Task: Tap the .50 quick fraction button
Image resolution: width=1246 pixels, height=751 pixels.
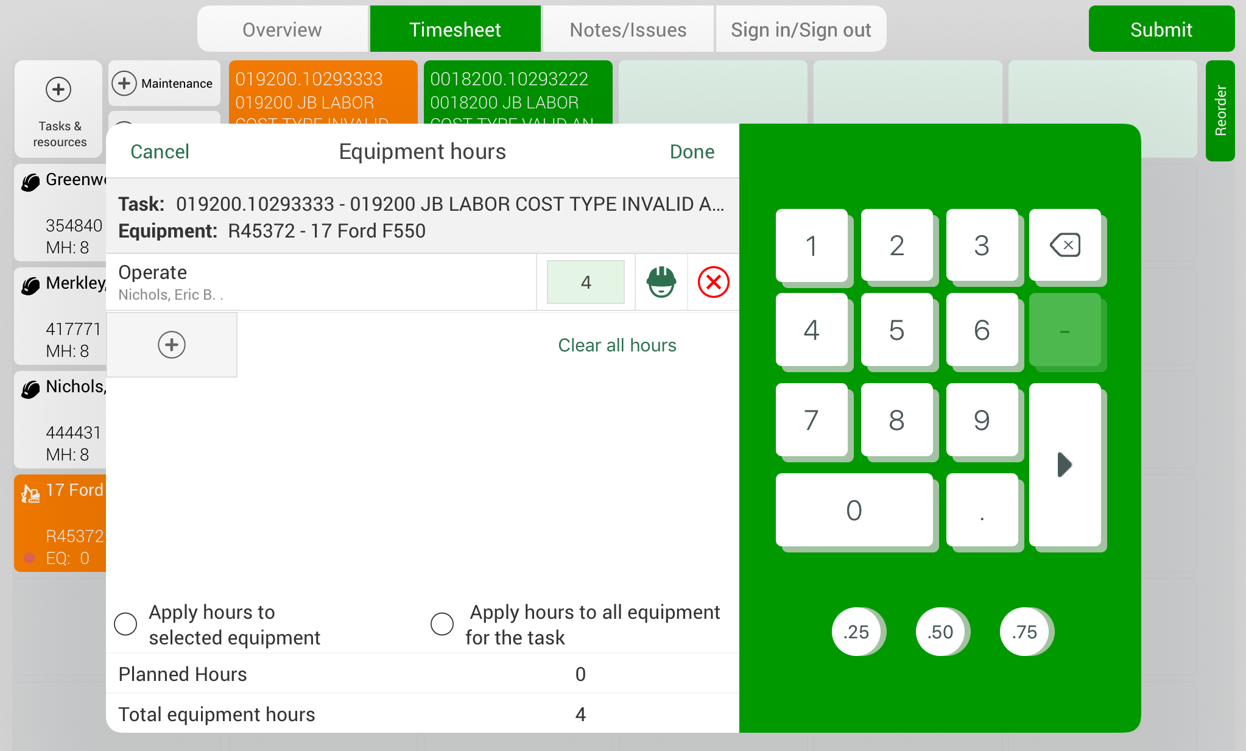Action: coord(940,632)
